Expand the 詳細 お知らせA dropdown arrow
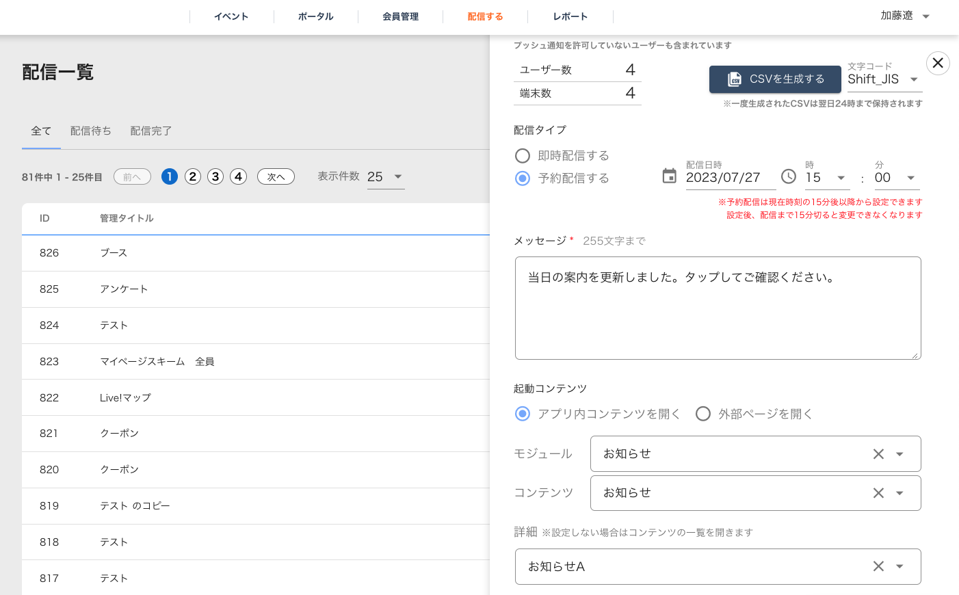This screenshot has height=595, width=959. pos(899,566)
